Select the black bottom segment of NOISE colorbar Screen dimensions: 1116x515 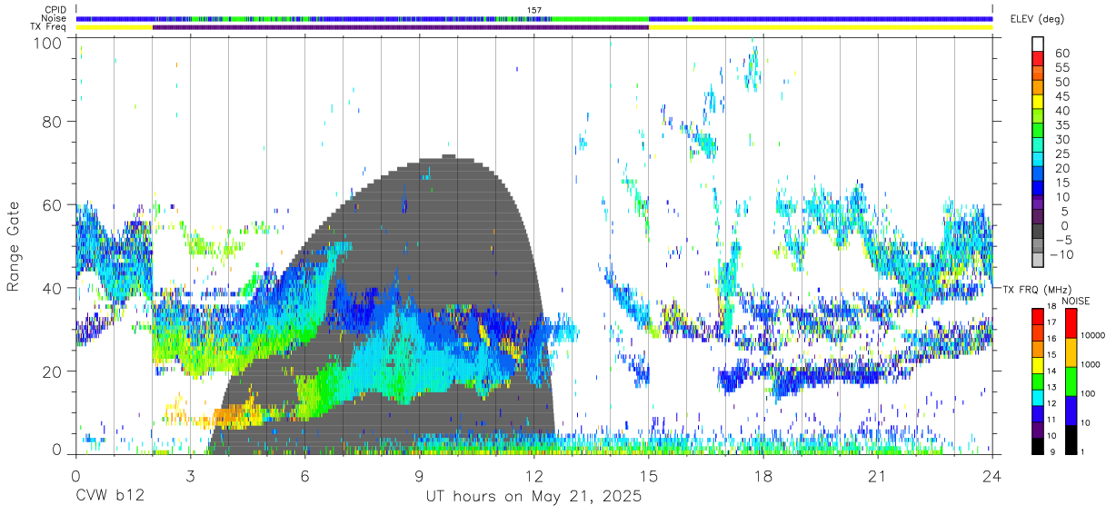(x=1072, y=440)
